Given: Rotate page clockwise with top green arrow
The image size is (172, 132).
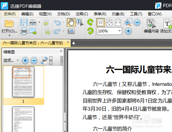Looking at the screenshot, I should (x=90, y=22).
